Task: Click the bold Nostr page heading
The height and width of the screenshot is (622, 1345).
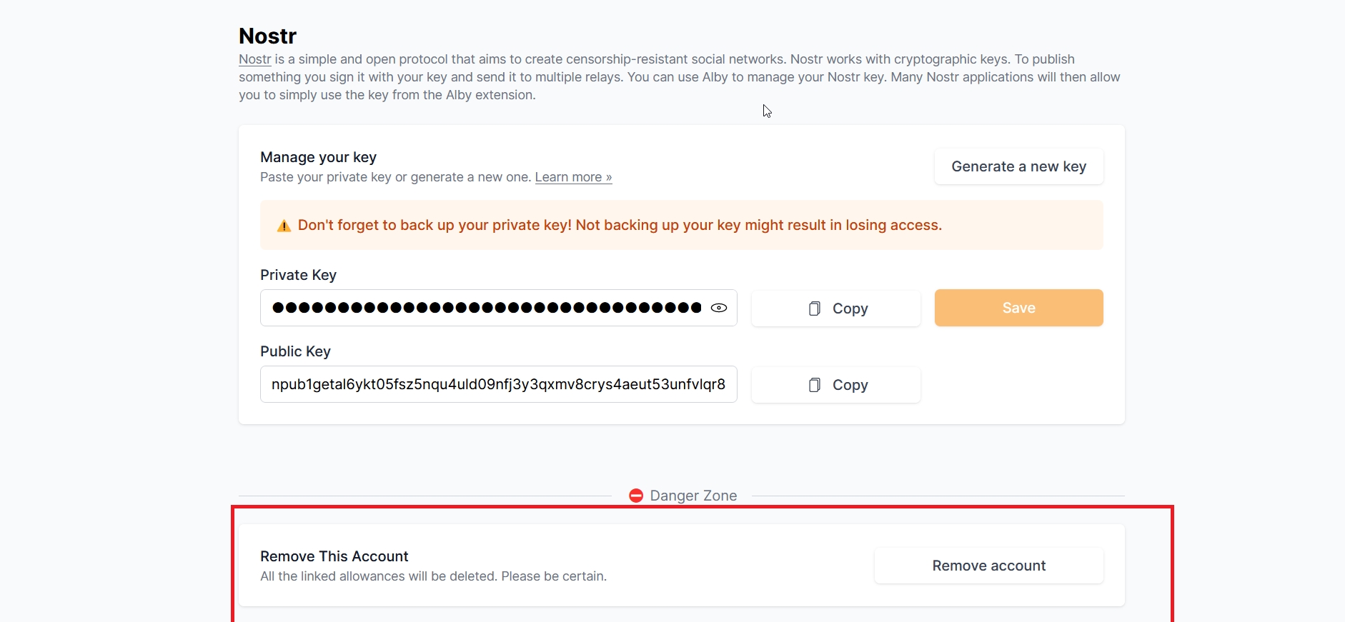Action: [x=267, y=36]
